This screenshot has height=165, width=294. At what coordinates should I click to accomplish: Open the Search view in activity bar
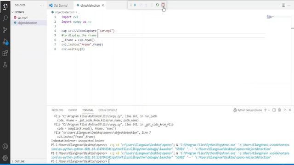click(x=5, y=18)
